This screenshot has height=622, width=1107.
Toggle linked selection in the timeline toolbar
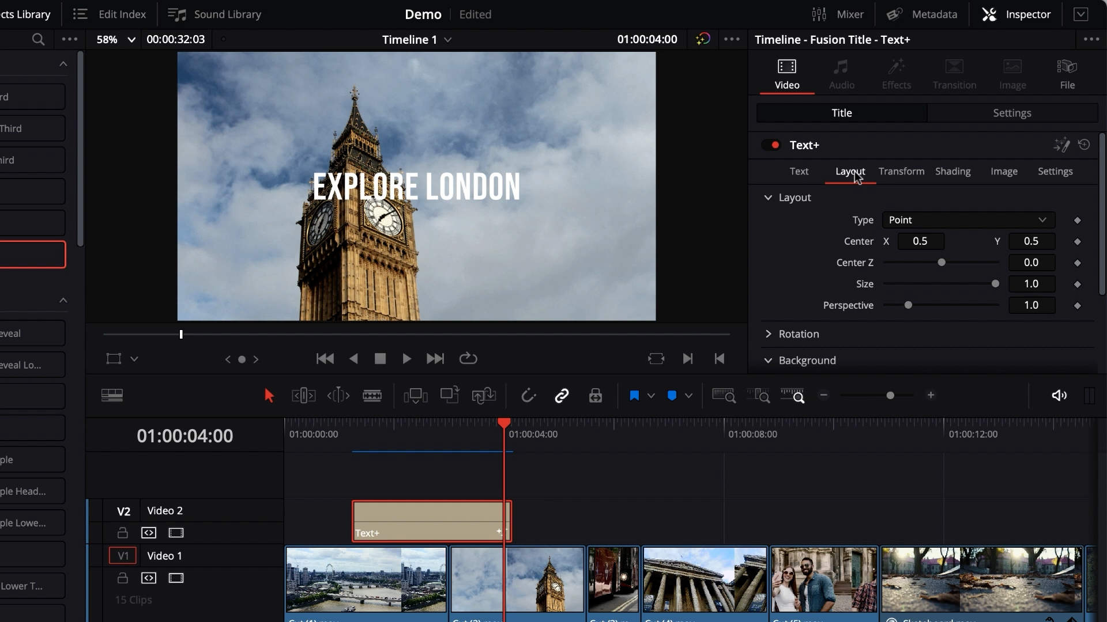pos(562,395)
